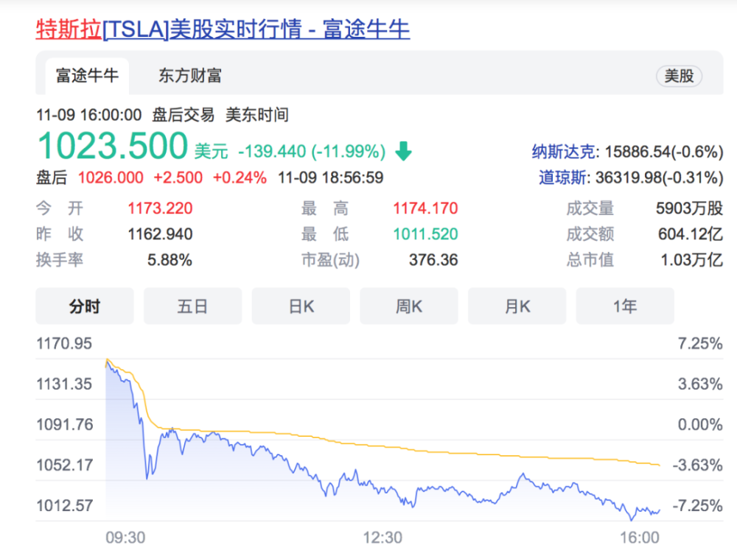Click the right-axis label 7.25%
This screenshot has height=548, width=737.
point(700,343)
